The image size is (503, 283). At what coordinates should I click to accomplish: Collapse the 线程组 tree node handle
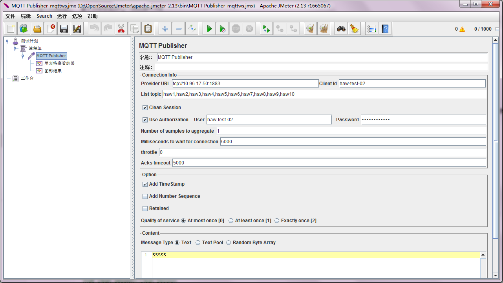[x=15, y=48]
